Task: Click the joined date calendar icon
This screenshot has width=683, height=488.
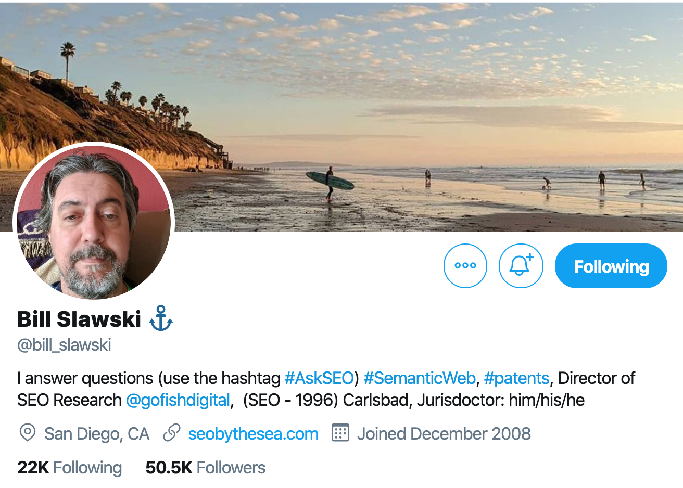Action: [x=340, y=433]
